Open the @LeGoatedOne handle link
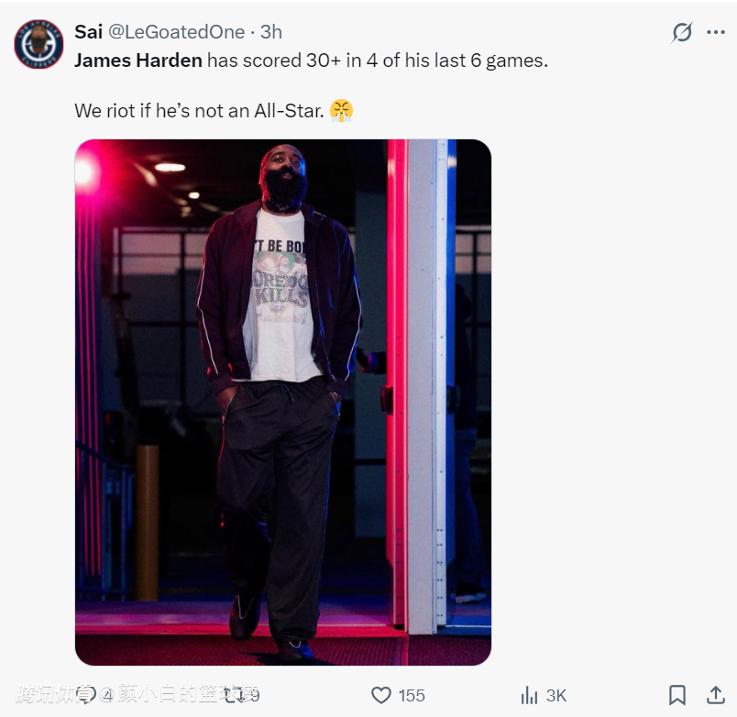Screen dimensions: 737x717 pos(177,32)
